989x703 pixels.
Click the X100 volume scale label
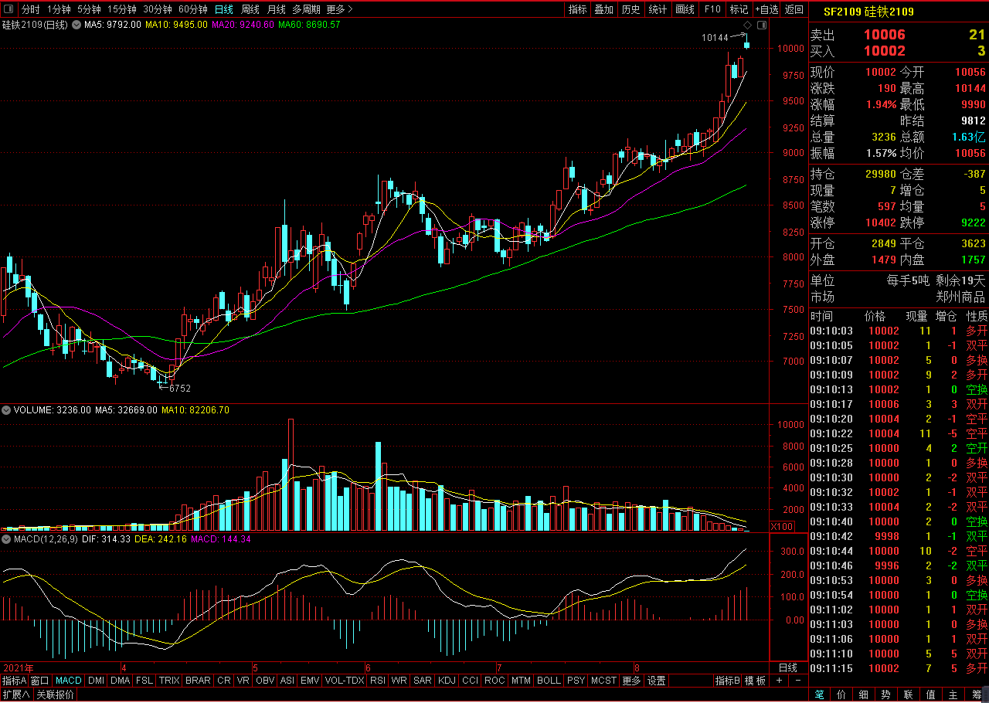(781, 526)
